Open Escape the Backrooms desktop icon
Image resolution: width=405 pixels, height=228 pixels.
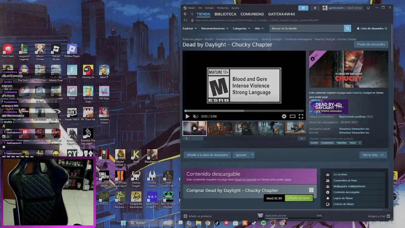pos(136,200)
